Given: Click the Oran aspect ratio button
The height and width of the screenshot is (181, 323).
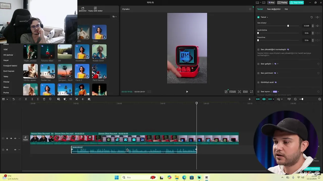Looking at the screenshot, I should click(x=245, y=92).
